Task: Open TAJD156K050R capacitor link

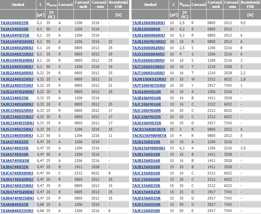Action: pyautogui.click(x=146, y=204)
